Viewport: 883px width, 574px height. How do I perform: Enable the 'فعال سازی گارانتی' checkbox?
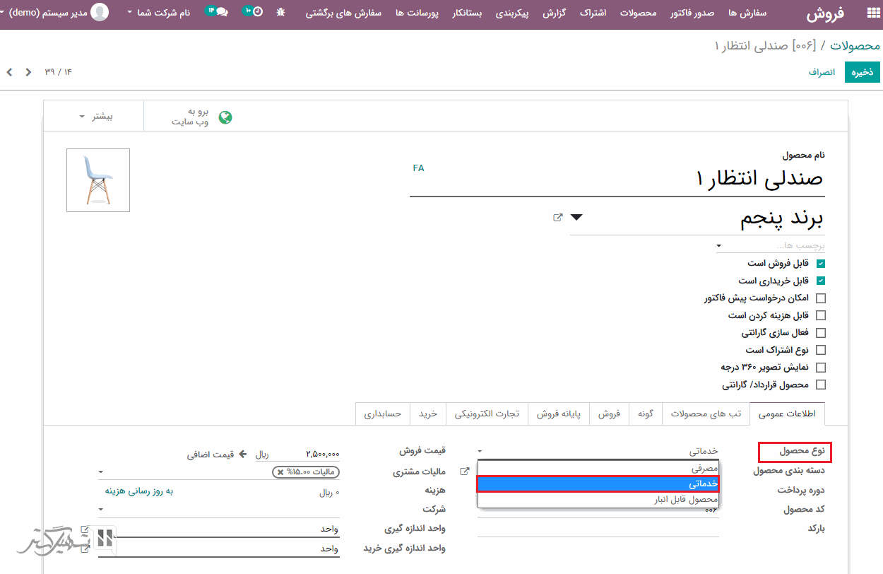[821, 333]
